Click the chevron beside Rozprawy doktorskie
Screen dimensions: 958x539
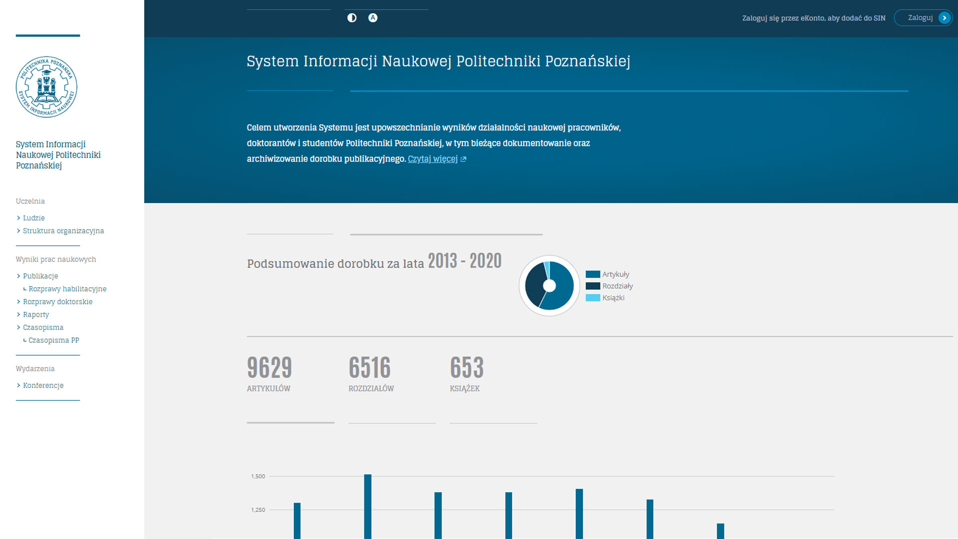pyautogui.click(x=18, y=302)
